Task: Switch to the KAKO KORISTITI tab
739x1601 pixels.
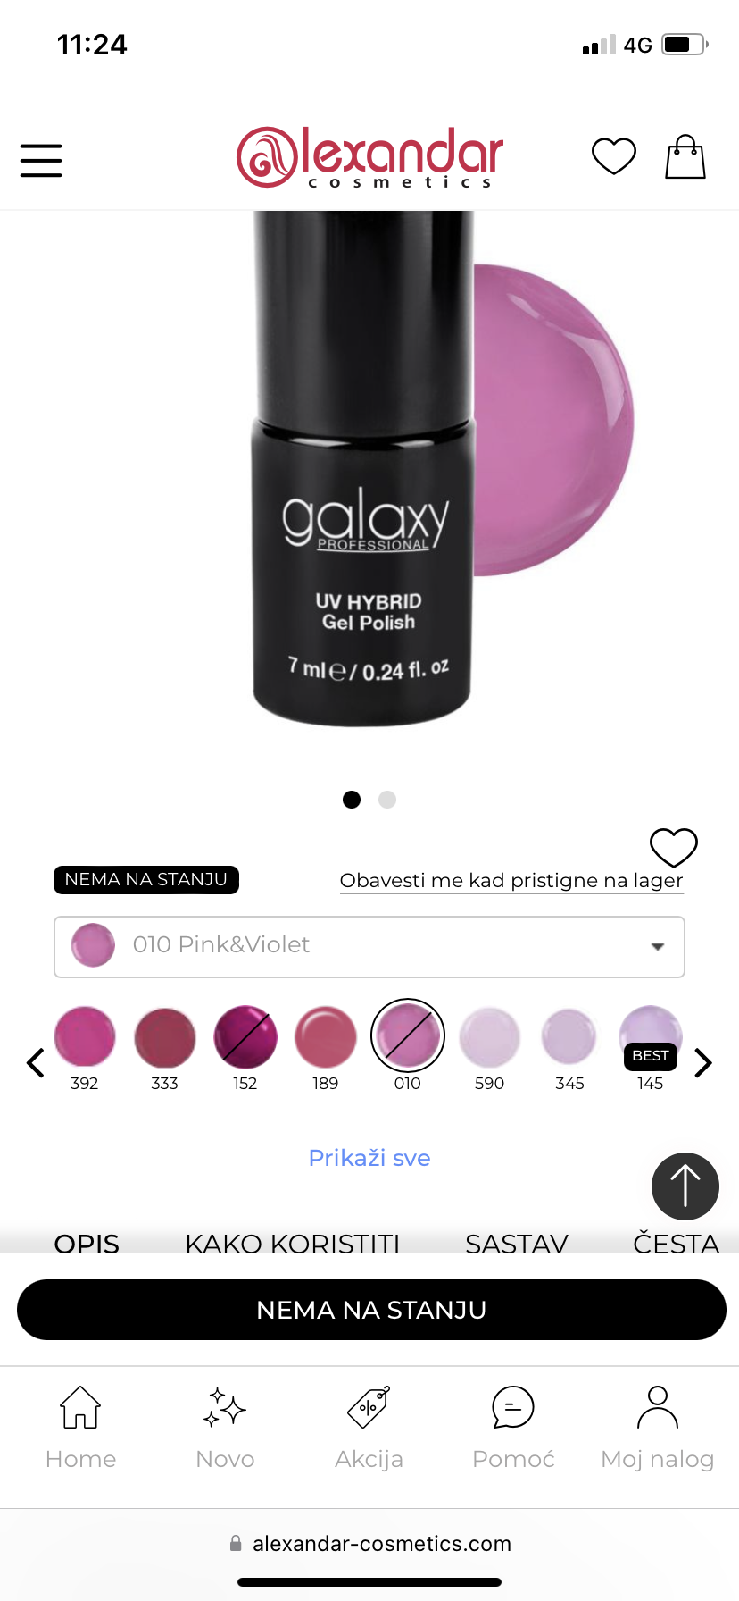Action: tap(293, 1242)
